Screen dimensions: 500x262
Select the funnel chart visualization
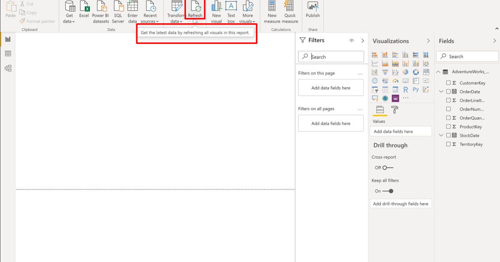coord(384,72)
